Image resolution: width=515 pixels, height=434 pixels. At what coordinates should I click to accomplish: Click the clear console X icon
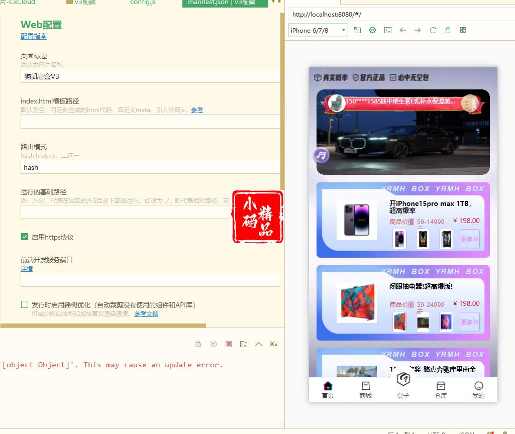point(274,344)
